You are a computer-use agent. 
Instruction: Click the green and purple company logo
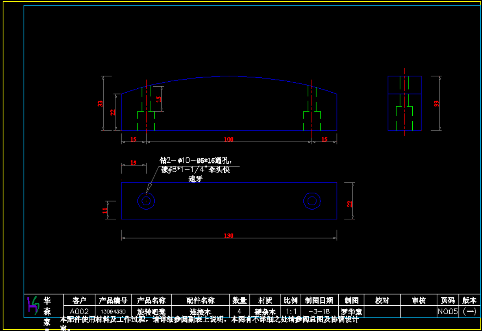point(33,305)
